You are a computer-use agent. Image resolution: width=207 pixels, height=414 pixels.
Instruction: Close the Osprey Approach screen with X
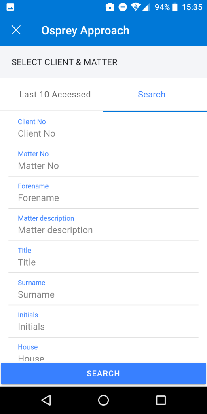[x=16, y=30]
